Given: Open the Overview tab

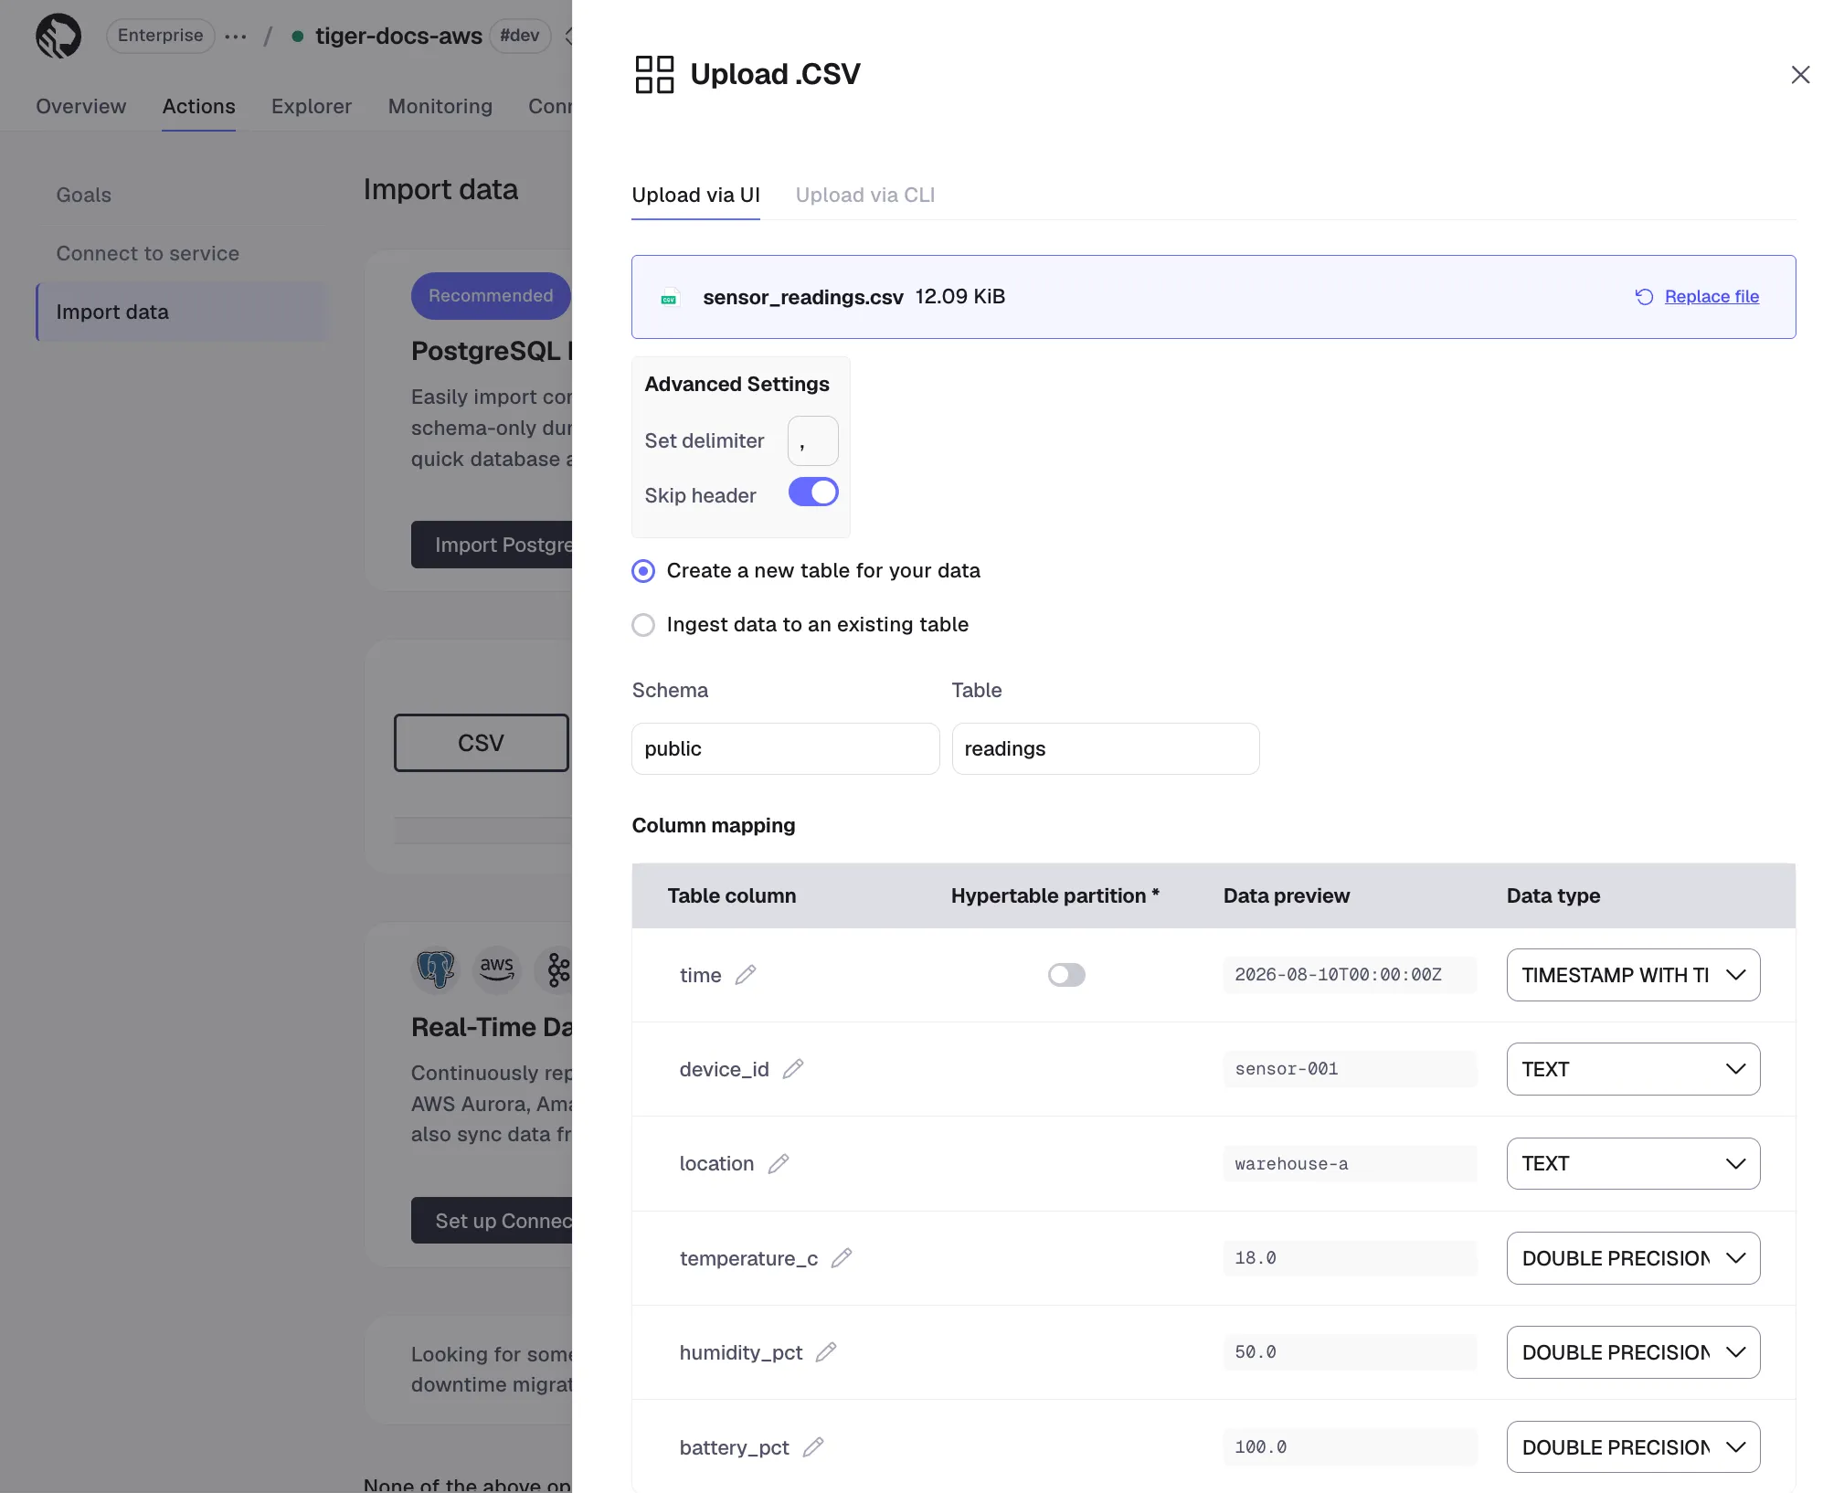Looking at the screenshot, I should pos(81,107).
